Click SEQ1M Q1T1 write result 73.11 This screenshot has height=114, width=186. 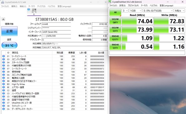(x=169, y=29)
